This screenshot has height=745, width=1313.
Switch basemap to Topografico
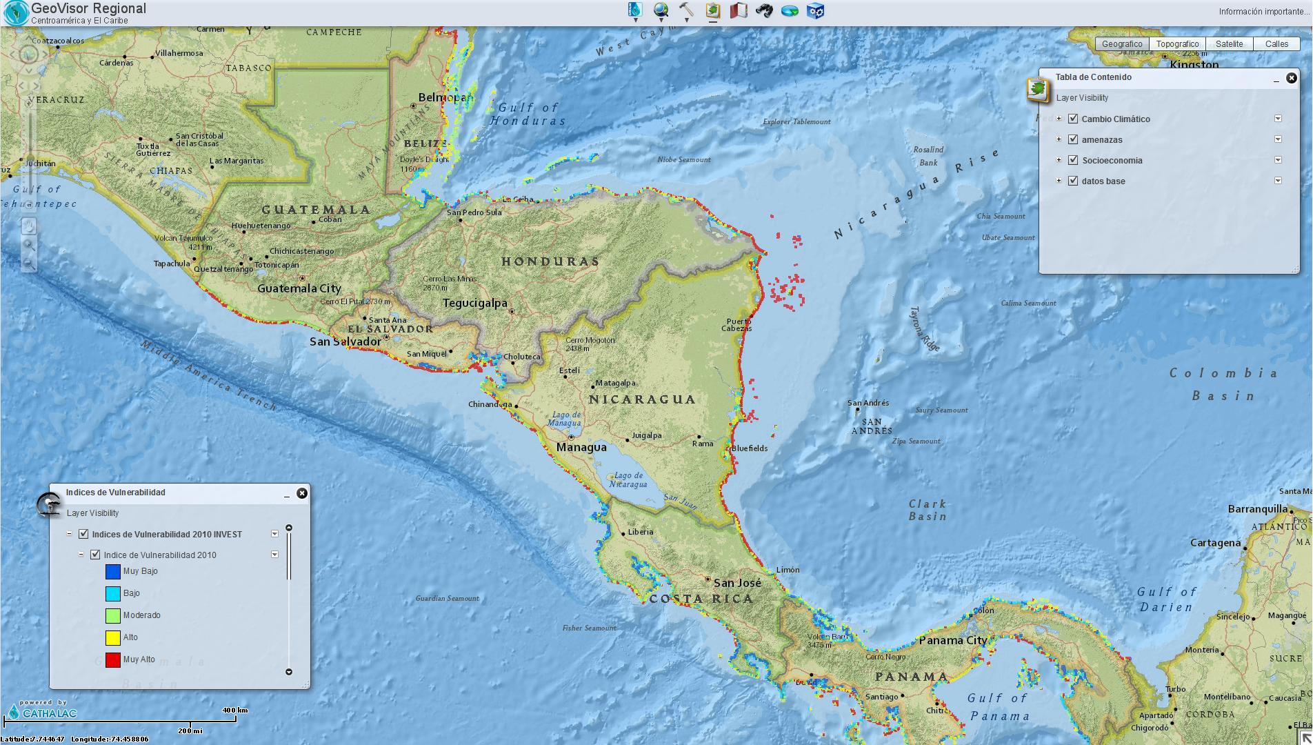coord(1177,43)
